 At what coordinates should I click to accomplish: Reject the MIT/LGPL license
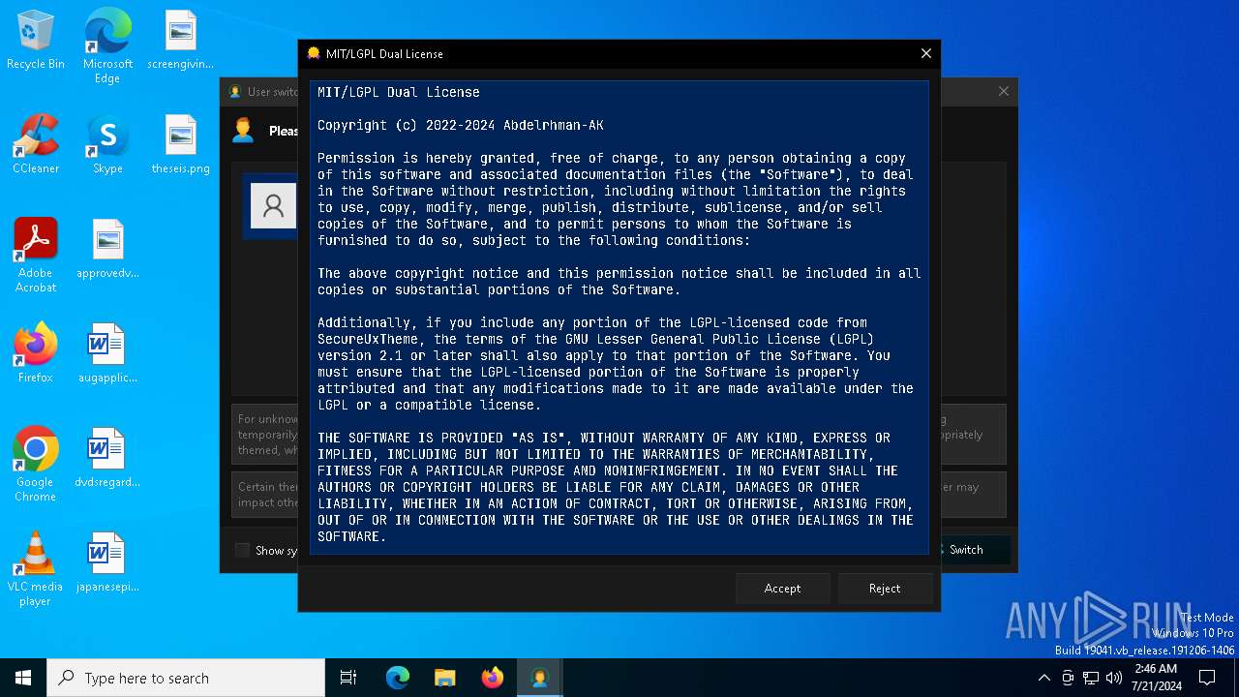coord(885,589)
